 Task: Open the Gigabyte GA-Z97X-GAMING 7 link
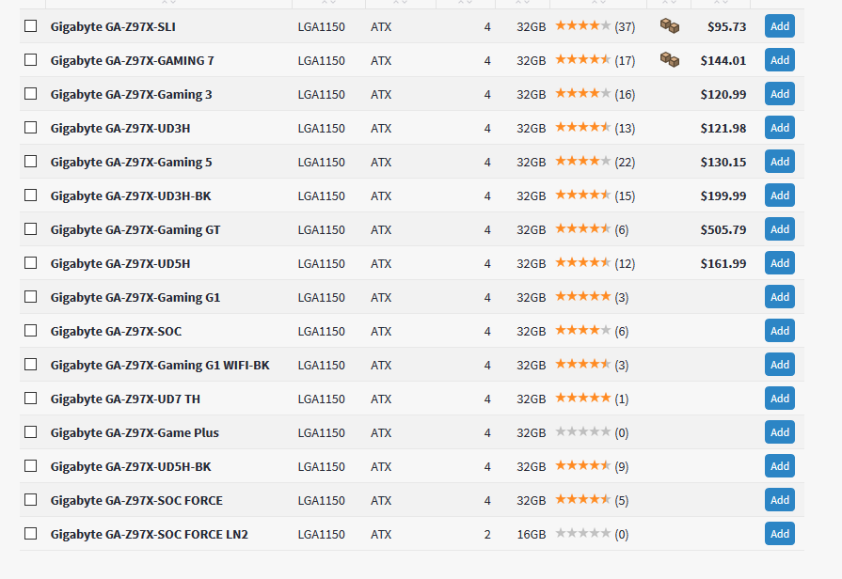click(132, 61)
